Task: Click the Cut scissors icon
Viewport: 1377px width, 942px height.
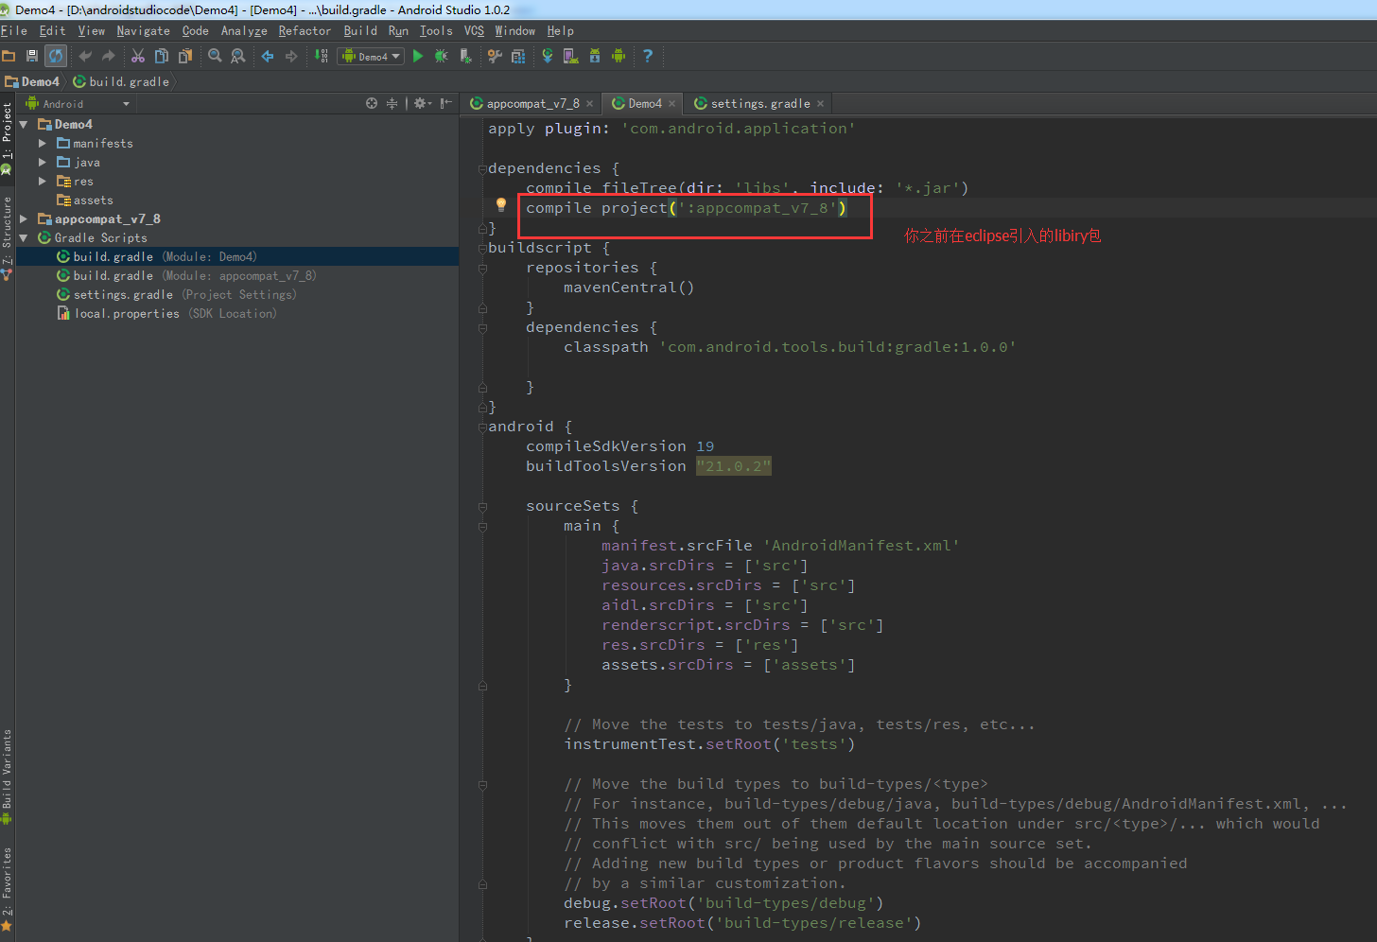Action: [x=138, y=56]
